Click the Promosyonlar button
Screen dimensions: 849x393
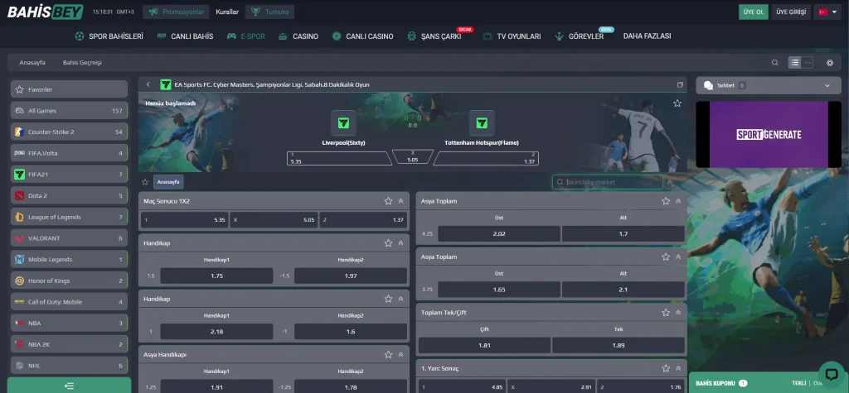[176, 12]
